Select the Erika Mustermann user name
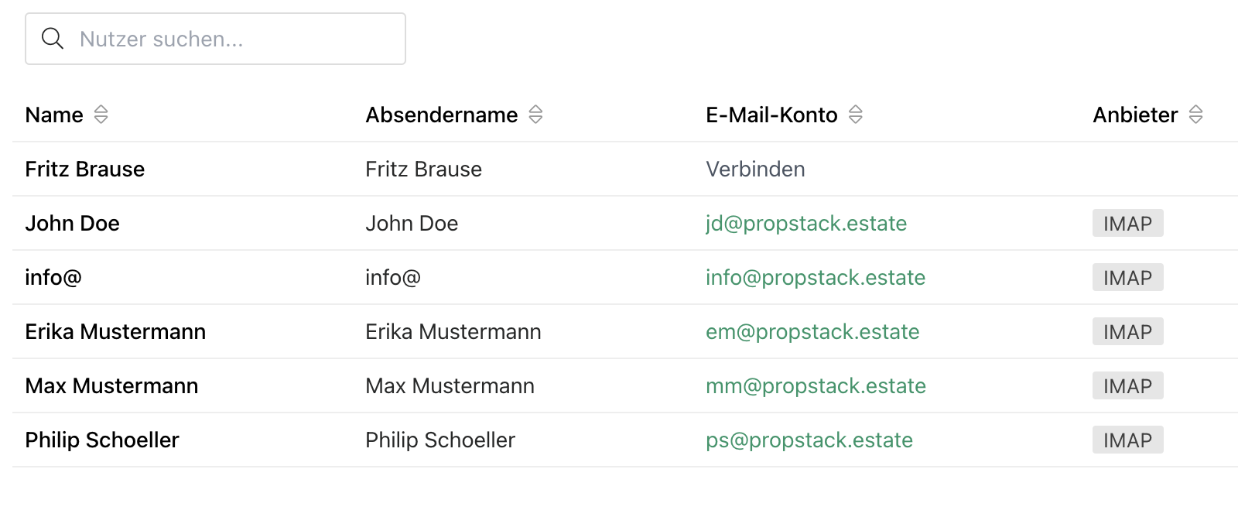The height and width of the screenshot is (517, 1238). coord(115,332)
